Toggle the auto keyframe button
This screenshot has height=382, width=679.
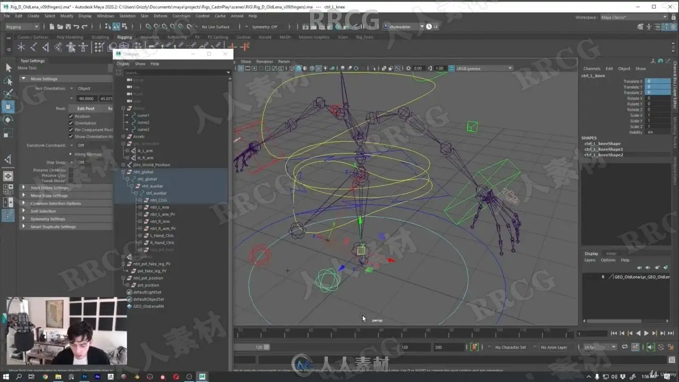point(474,347)
